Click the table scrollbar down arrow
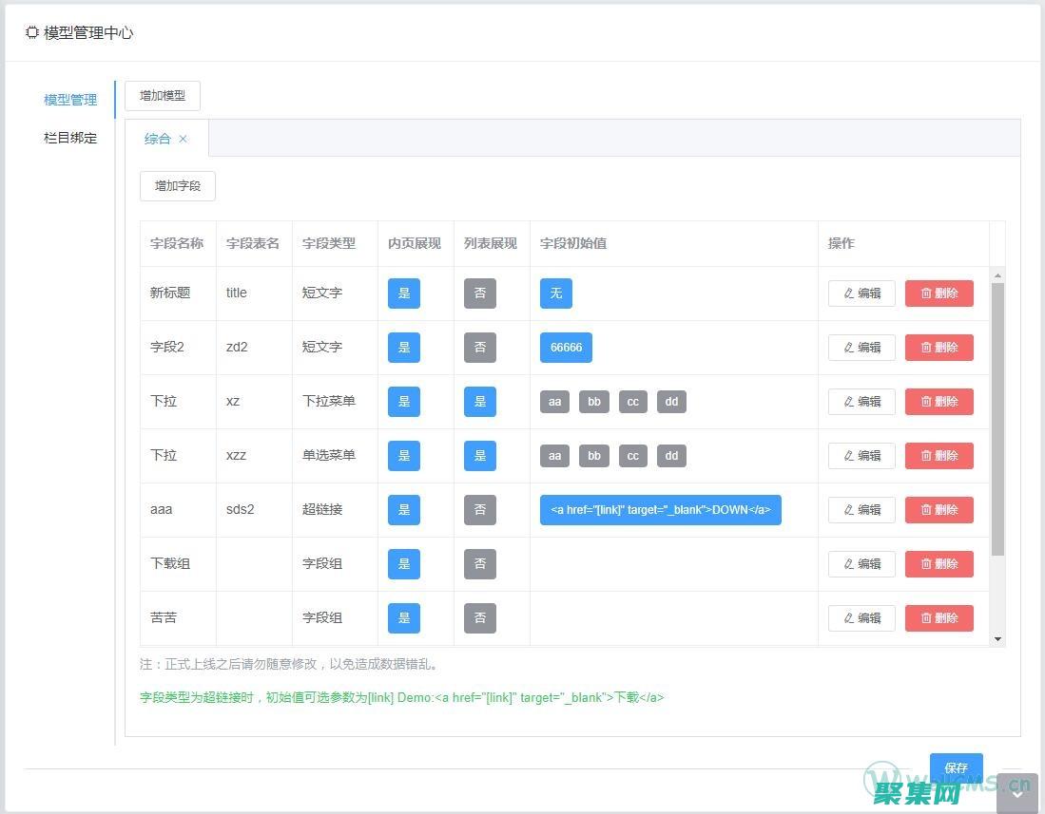Image resolution: width=1045 pixels, height=814 pixels. (997, 639)
